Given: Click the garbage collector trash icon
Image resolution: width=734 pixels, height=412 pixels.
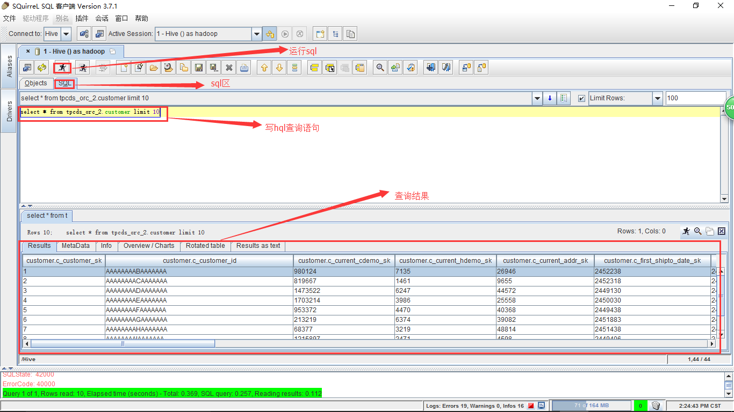Looking at the screenshot, I should [656, 406].
